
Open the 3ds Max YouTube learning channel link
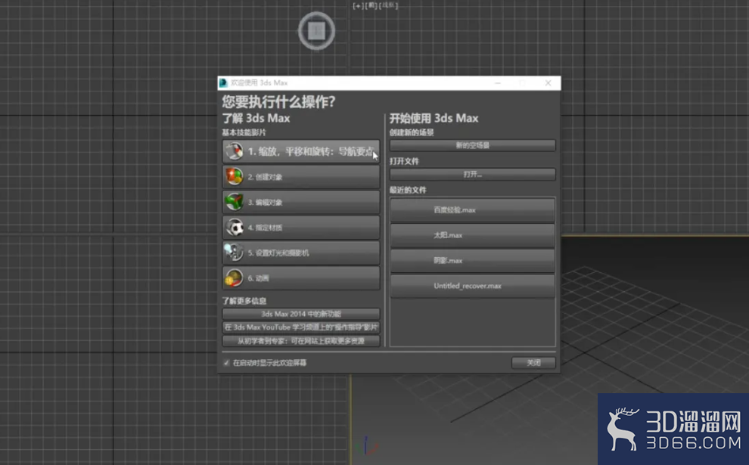(x=301, y=327)
